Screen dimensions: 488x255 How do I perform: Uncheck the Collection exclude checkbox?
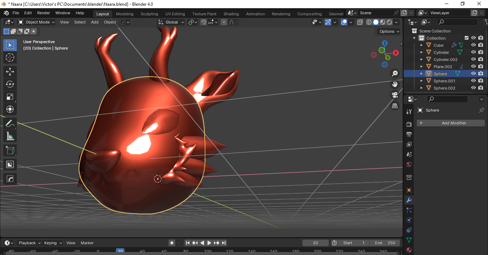click(466, 38)
